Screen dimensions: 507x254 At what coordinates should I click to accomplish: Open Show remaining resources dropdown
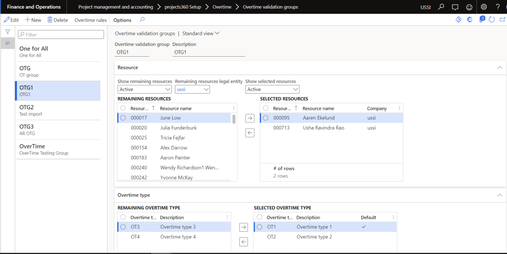144,90
